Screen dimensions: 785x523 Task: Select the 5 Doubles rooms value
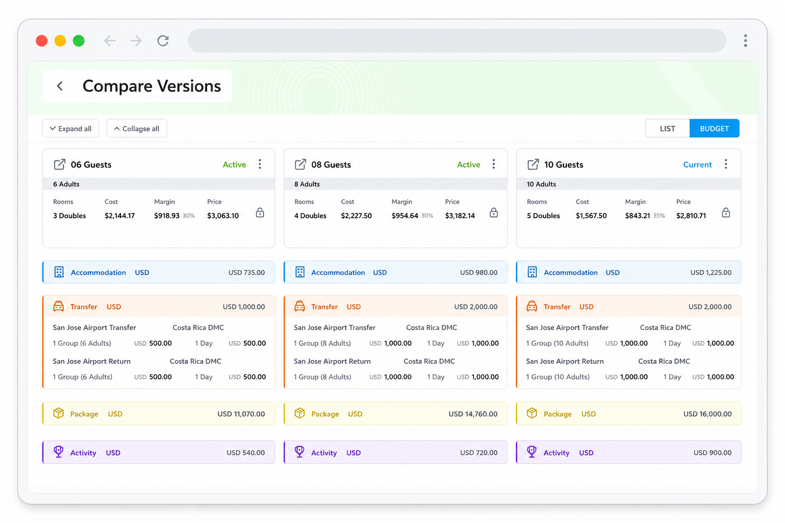click(543, 216)
